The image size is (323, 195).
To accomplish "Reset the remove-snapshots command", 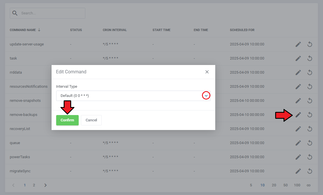I will click(x=310, y=101).
